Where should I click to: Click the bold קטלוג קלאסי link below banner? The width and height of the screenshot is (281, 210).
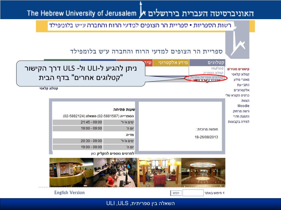click(x=49, y=88)
